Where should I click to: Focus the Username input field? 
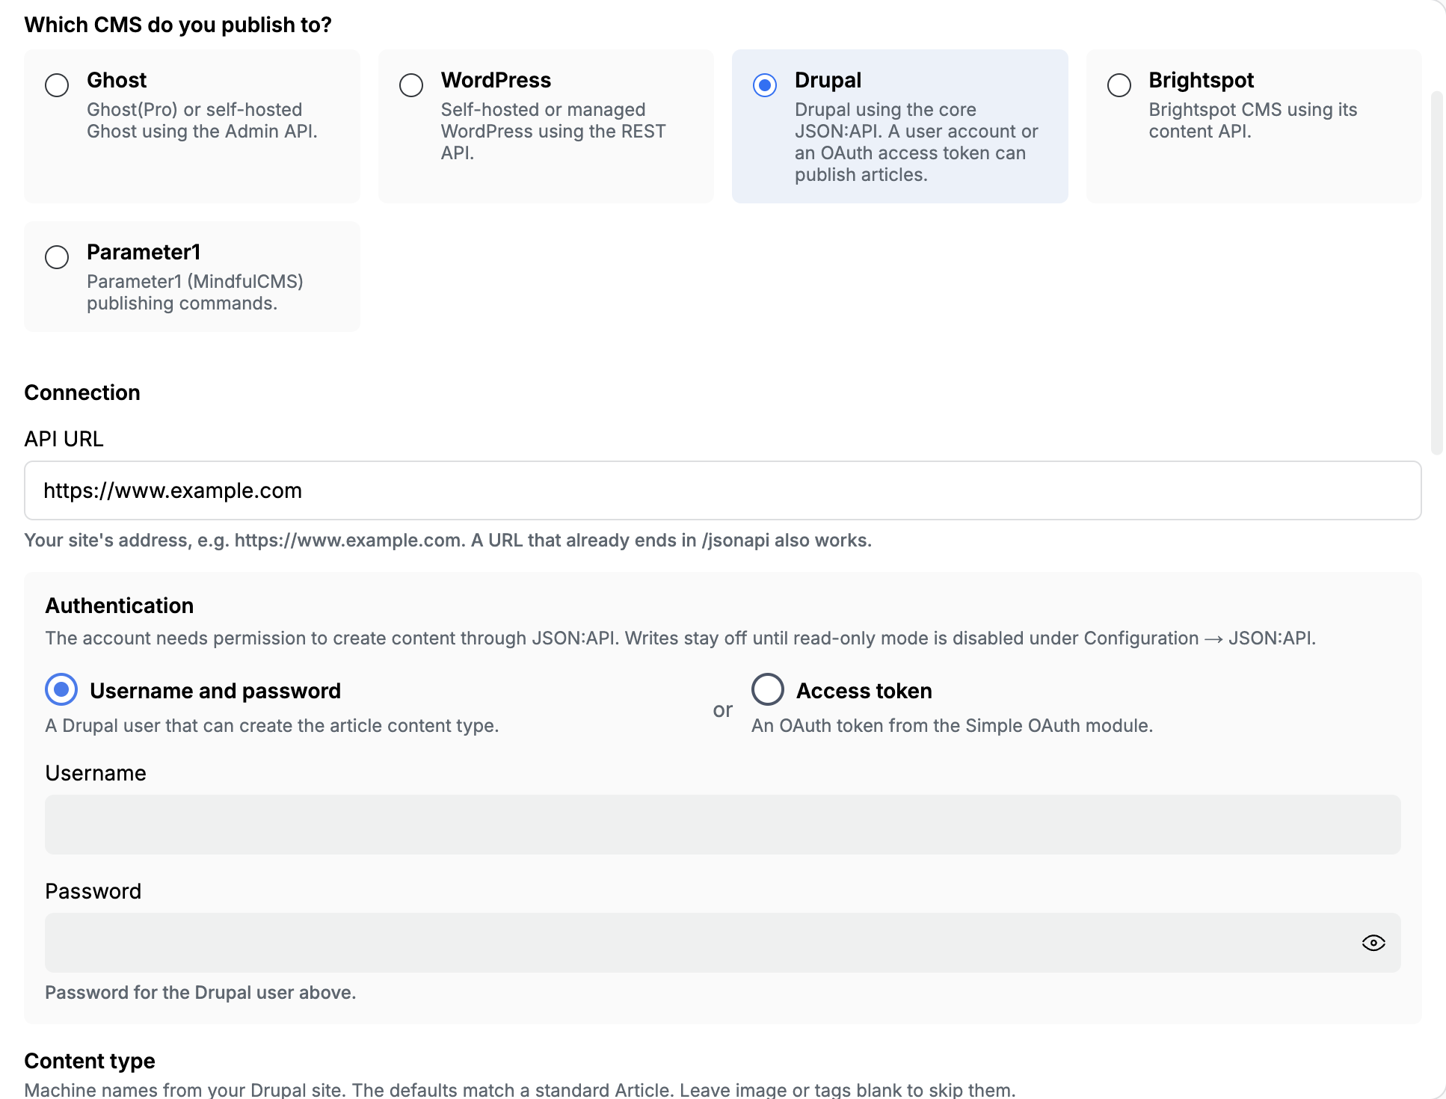coord(723,825)
